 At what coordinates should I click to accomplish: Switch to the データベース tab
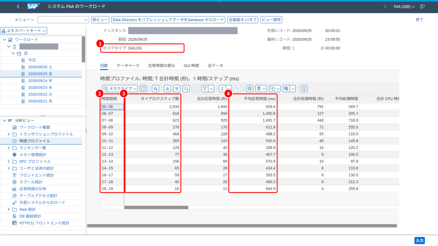[128, 65]
